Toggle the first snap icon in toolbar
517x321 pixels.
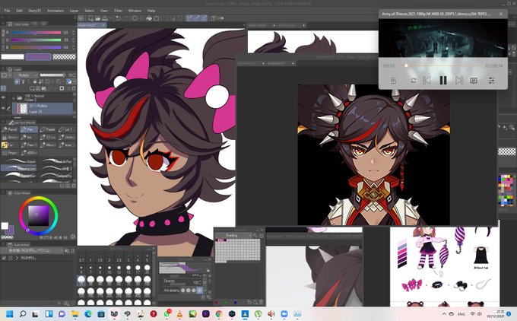189,17
